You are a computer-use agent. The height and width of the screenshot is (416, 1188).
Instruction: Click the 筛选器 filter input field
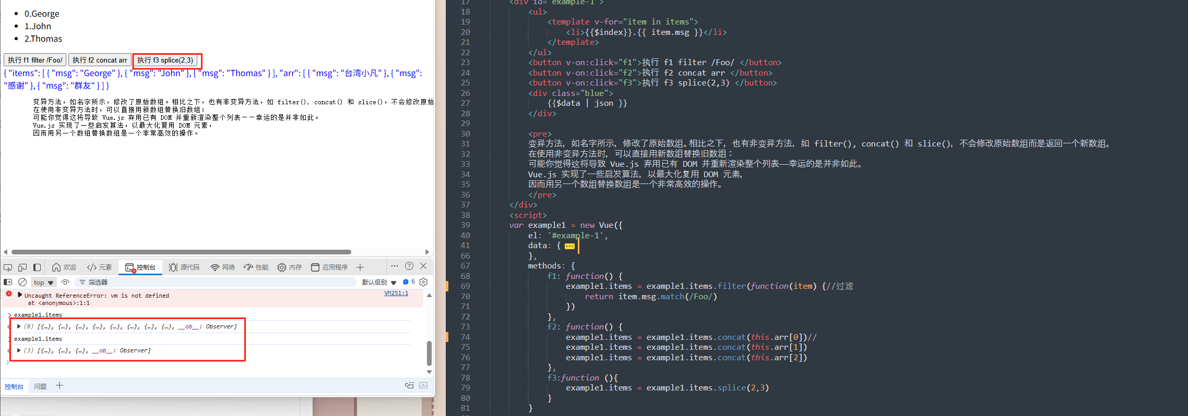tap(216, 282)
